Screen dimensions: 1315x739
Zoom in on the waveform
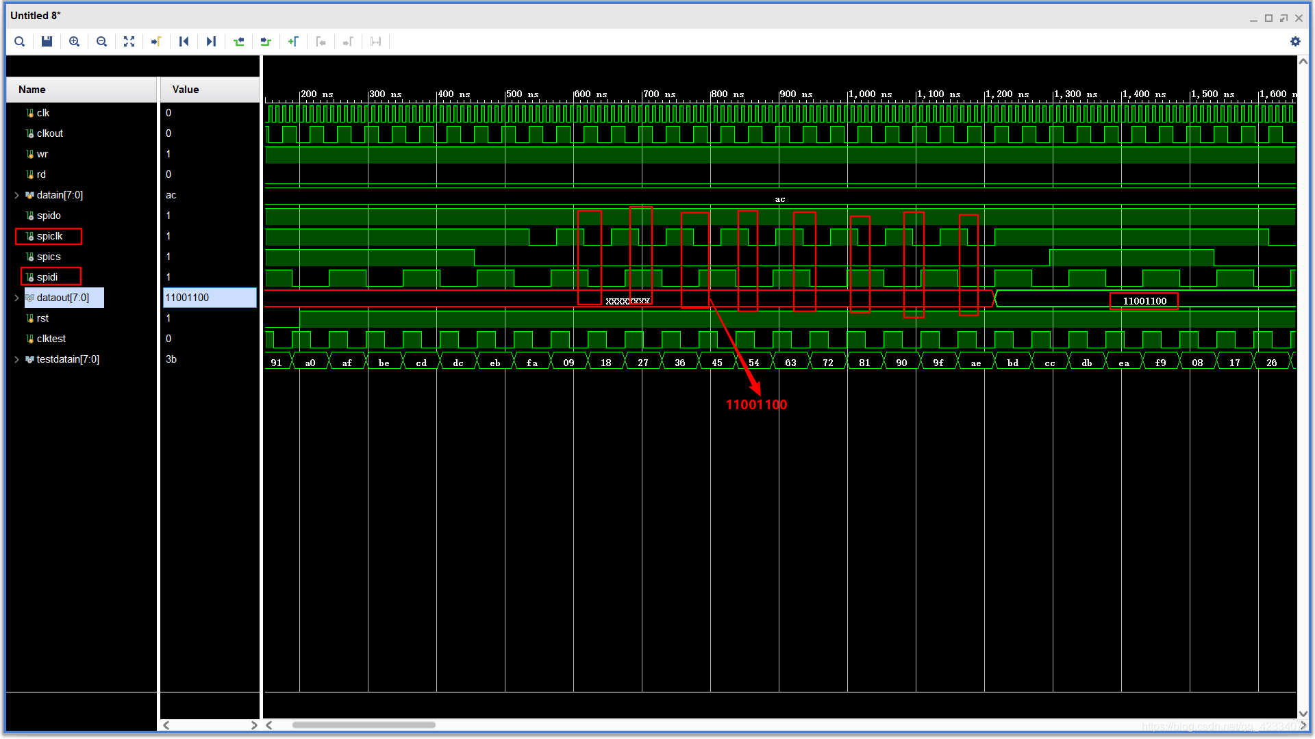(74, 42)
